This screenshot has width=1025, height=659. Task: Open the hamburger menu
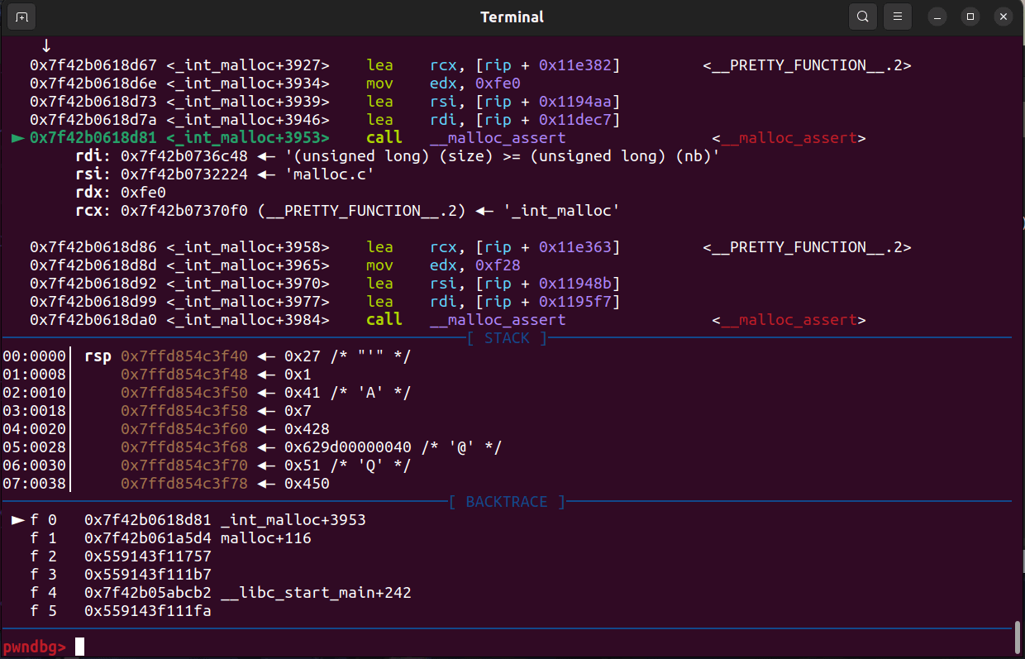click(x=898, y=17)
